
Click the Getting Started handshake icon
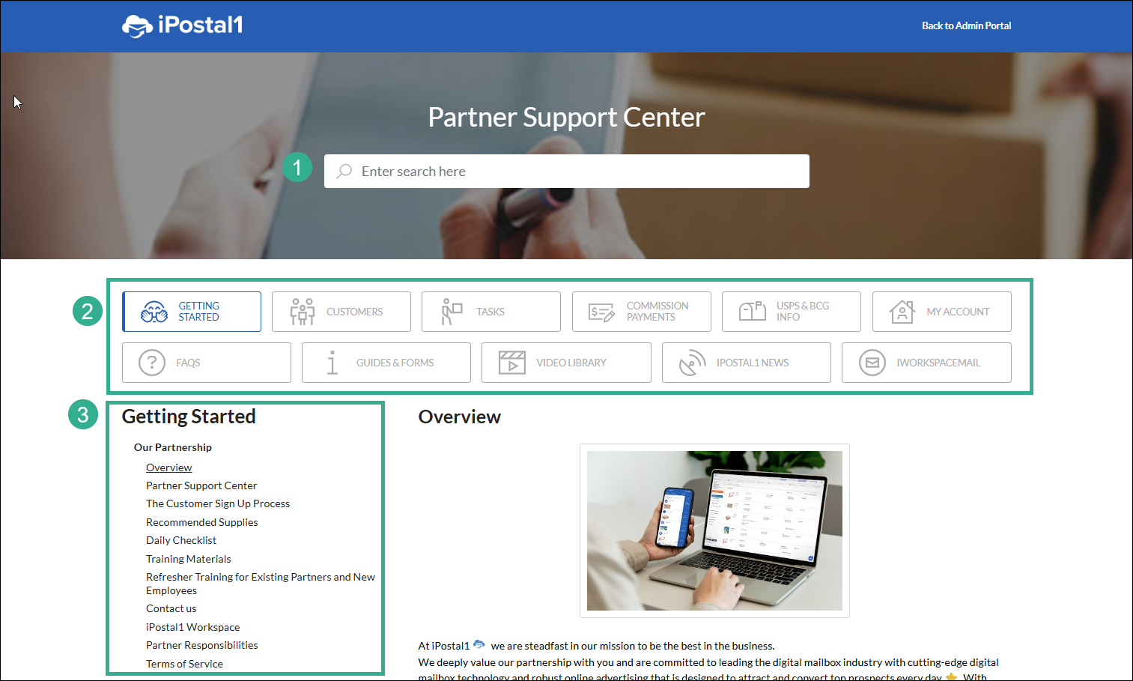pyautogui.click(x=154, y=312)
